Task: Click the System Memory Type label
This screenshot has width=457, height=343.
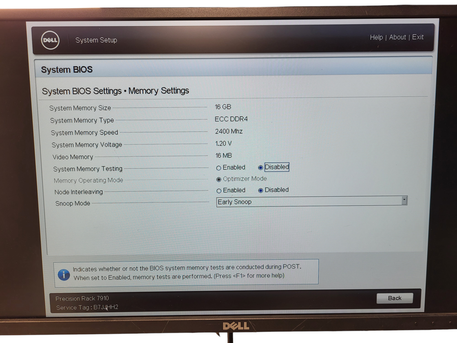Action: click(x=82, y=120)
